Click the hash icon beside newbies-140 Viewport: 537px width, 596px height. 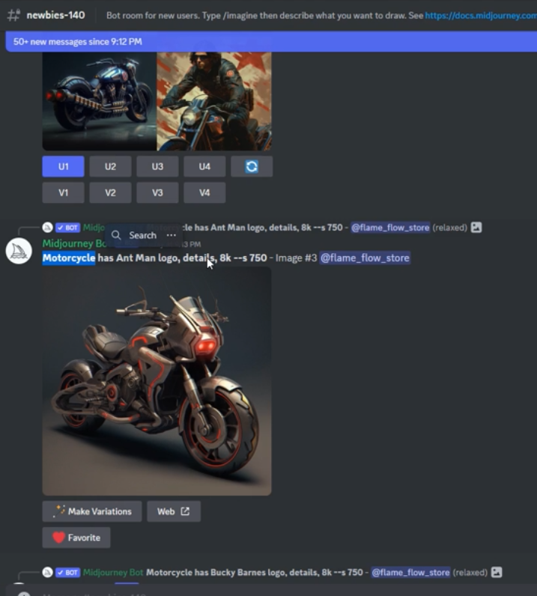13,15
